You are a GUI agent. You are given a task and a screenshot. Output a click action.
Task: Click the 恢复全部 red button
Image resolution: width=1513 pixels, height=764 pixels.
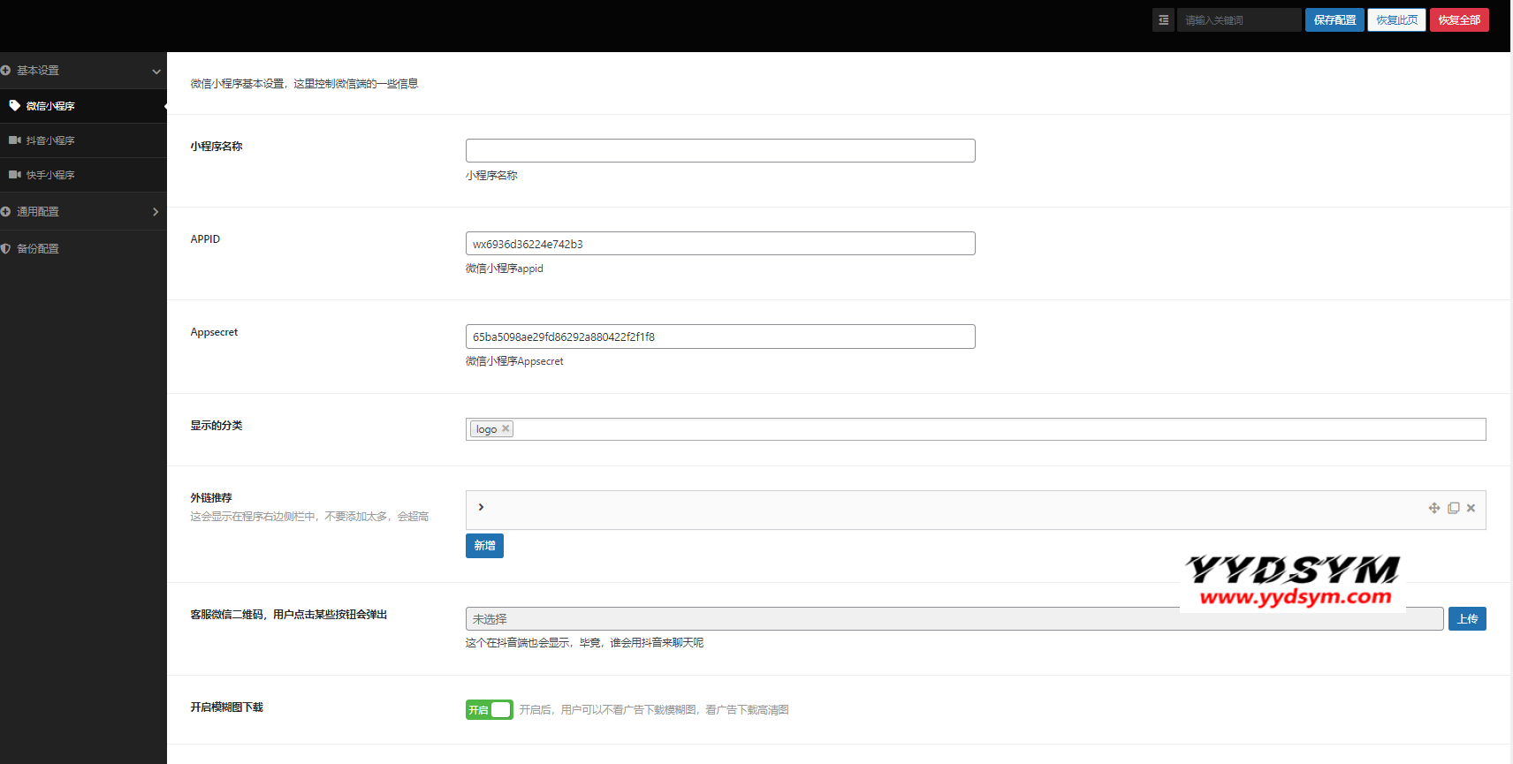pyautogui.click(x=1458, y=19)
